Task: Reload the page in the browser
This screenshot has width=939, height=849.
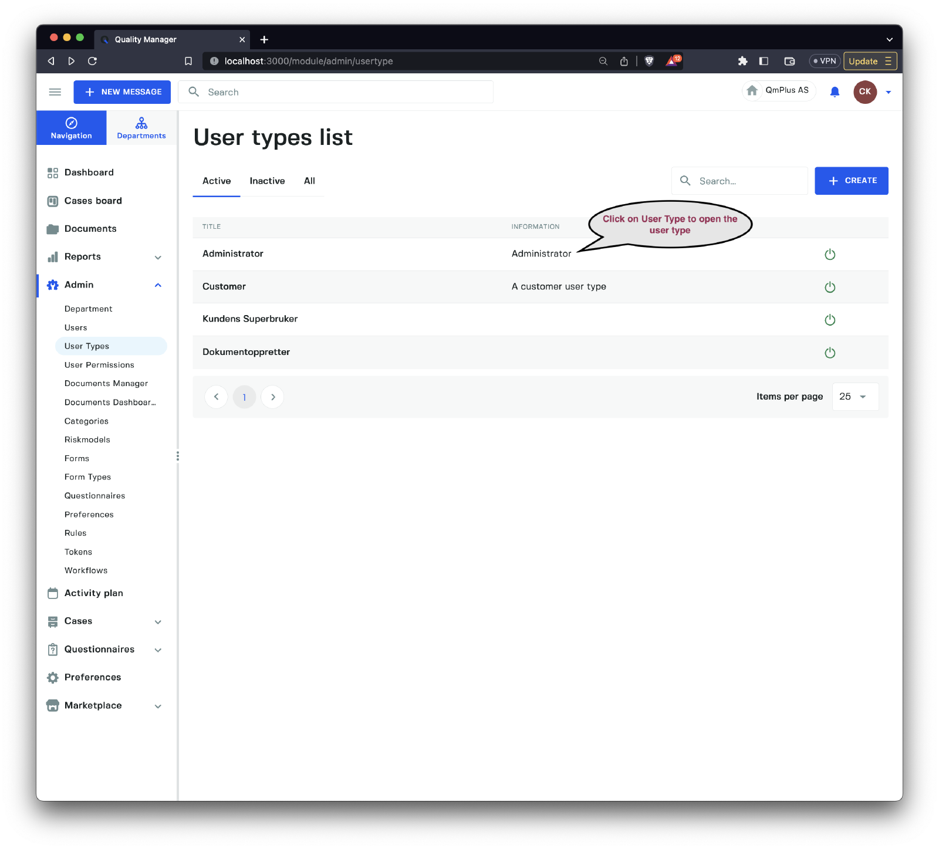Action: pos(92,61)
